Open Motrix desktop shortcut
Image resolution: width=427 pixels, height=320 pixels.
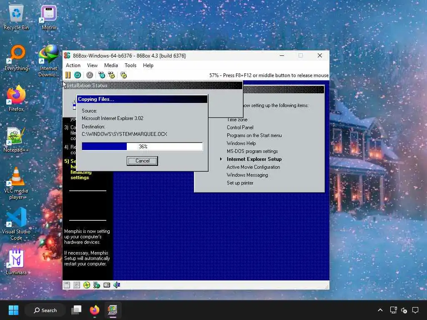(x=49, y=17)
